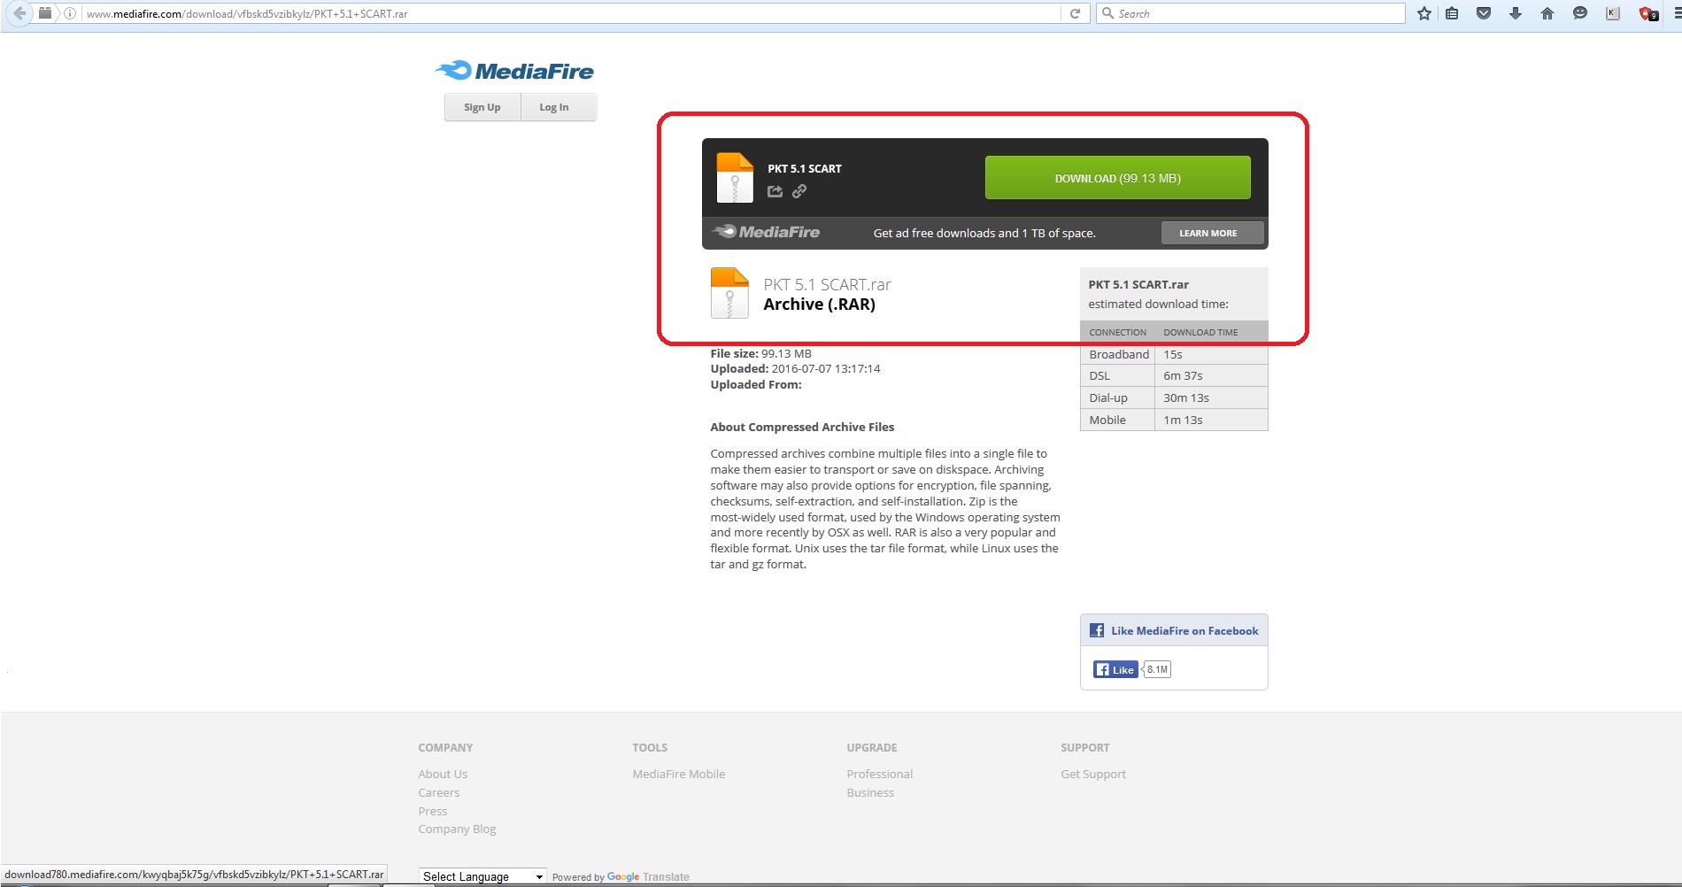Screen dimensions: 1682x887
Task: Click the browser Search field
Action: click(x=1251, y=13)
